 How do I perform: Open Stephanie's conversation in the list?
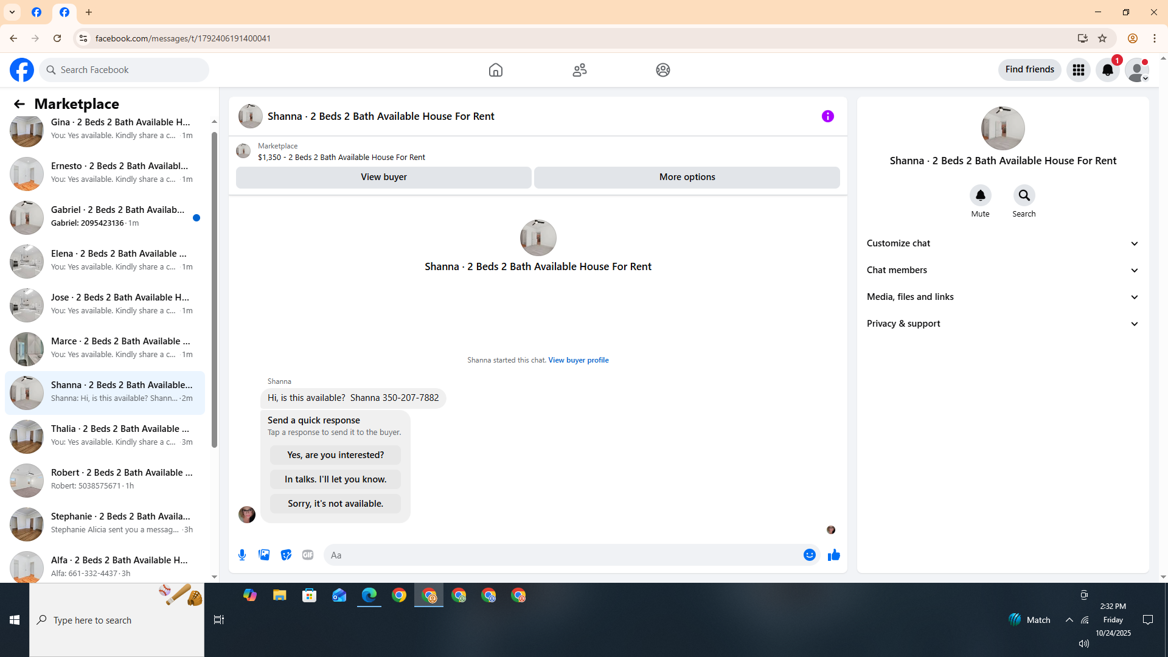coord(105,524)
